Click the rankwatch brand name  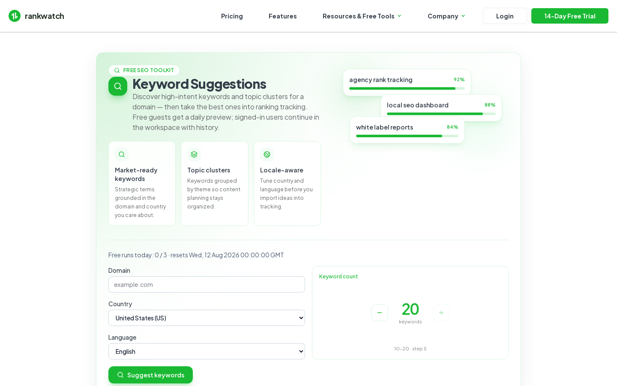[x=45, y=16]
